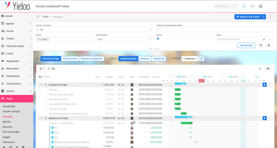
Task: Uncheck the Détail checkbox
Action: (x=158, y=39)
